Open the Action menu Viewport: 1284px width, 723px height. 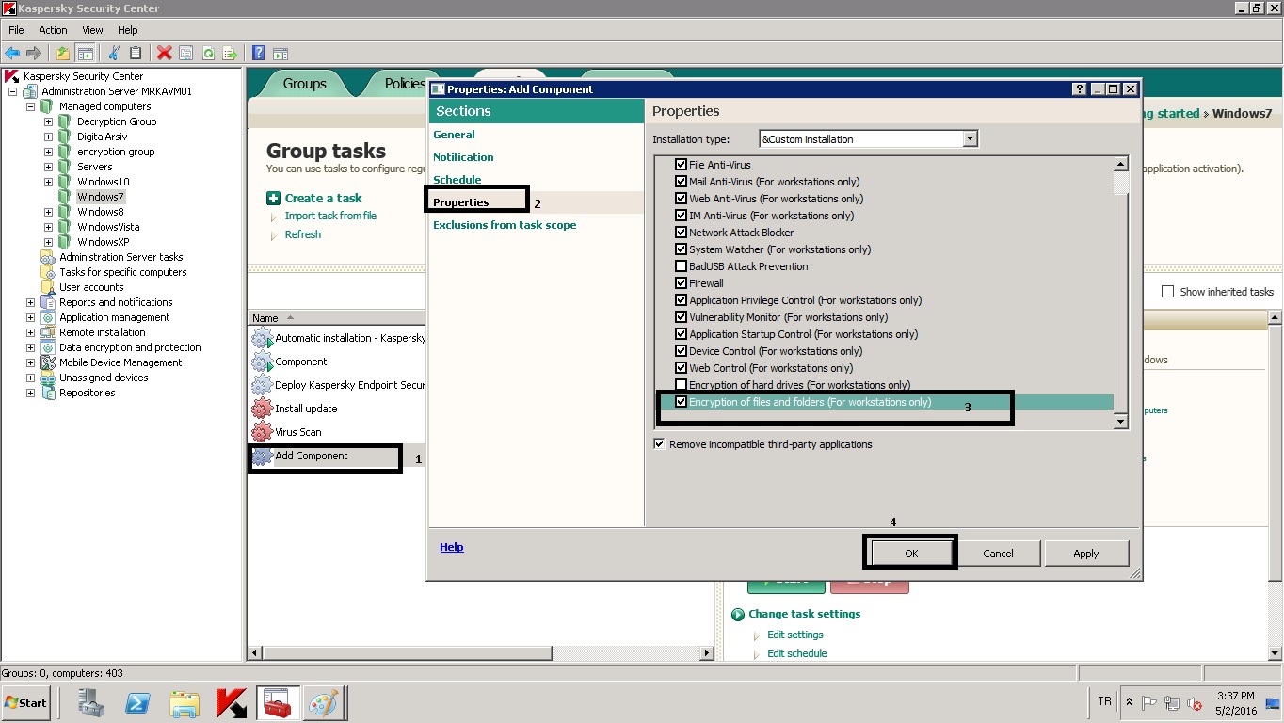click(x=53, y=30)
